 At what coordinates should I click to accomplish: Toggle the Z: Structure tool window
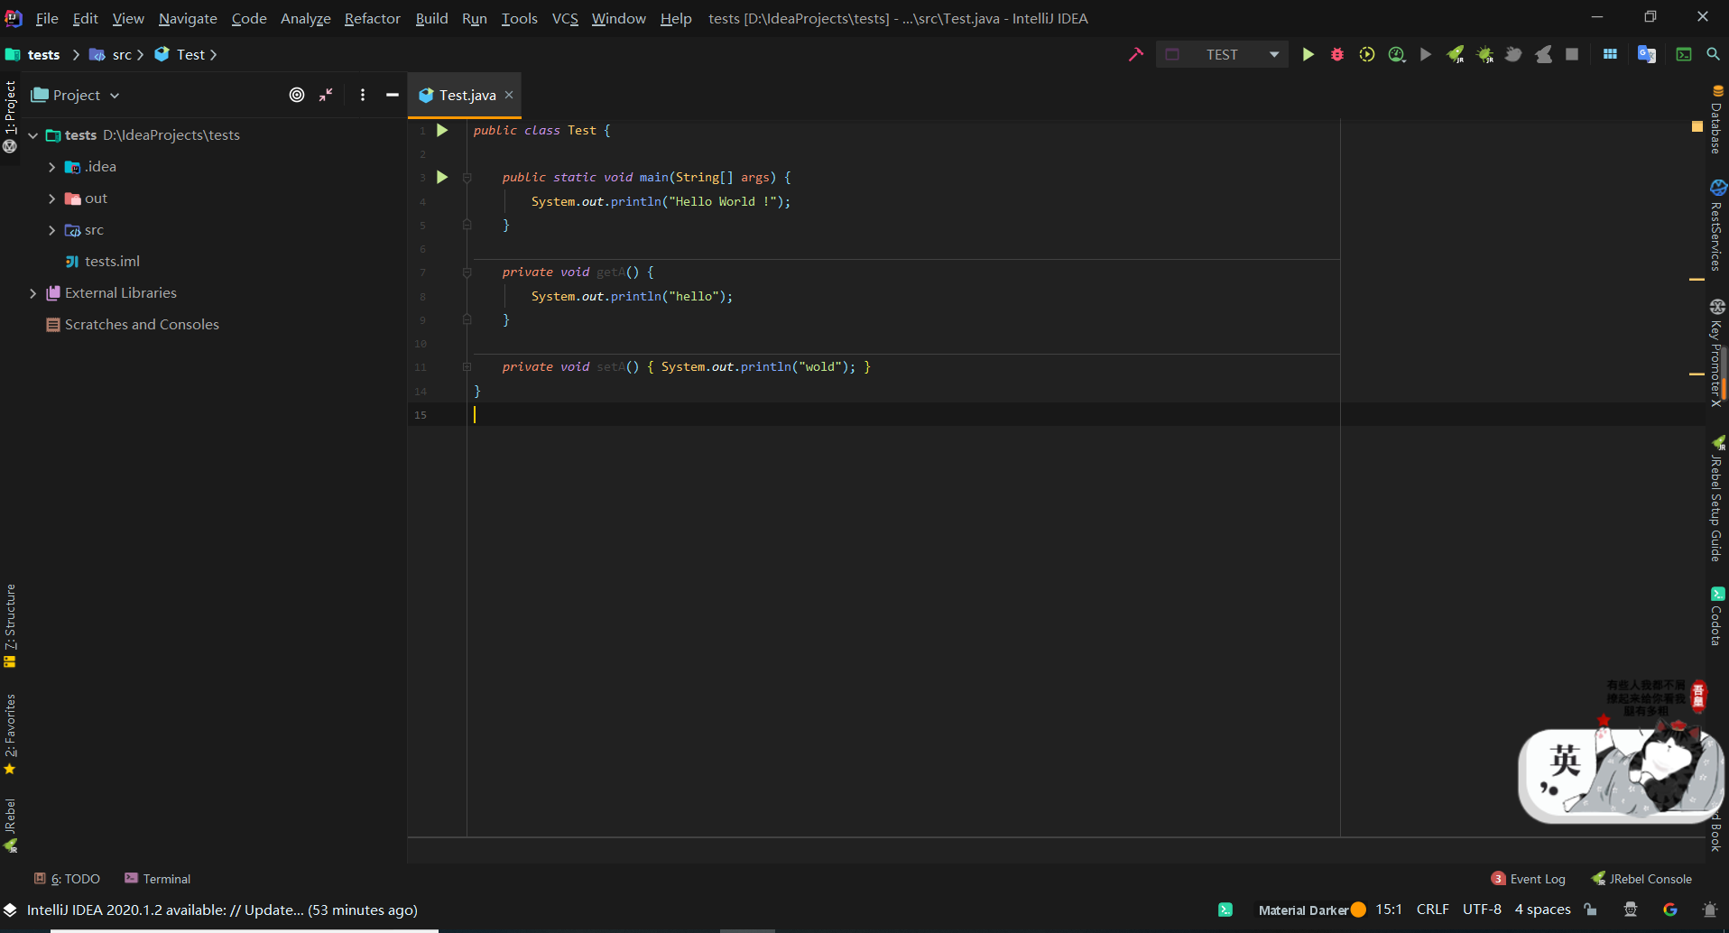point(10,625)
